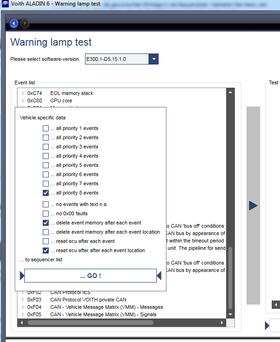Expand the 0xF04 VMM Messages node
Screen dimensions: 280x342
click(x=23, y=307)
